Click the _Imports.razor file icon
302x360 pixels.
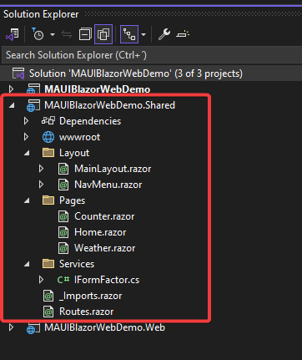[48, 296]
